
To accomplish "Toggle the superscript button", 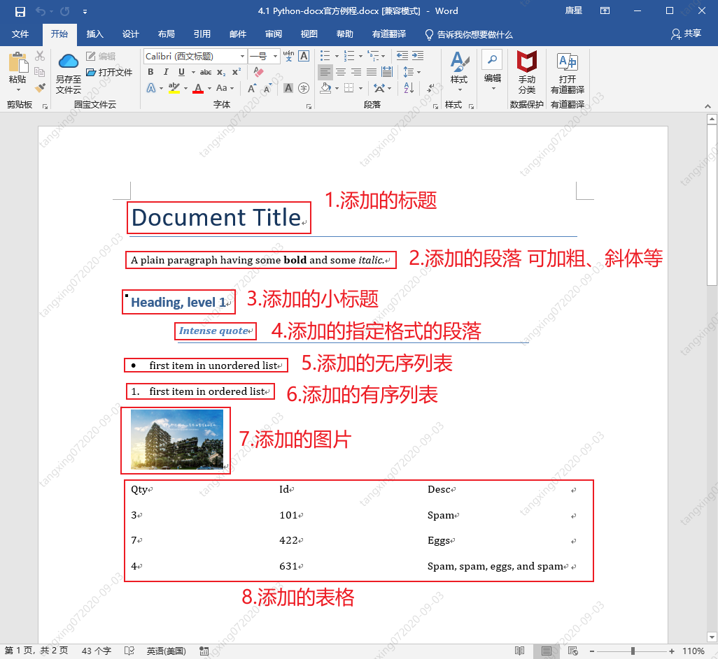I will 236,72.
